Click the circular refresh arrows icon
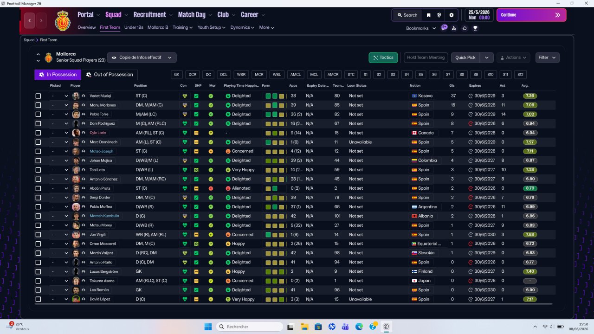This screenshot has width=594, height=334. [465, 28]
